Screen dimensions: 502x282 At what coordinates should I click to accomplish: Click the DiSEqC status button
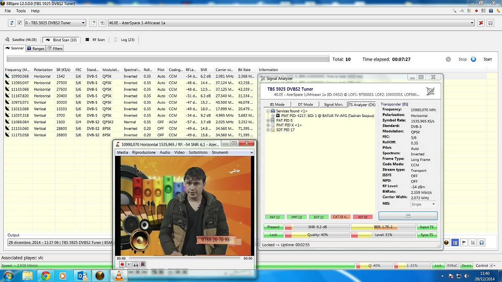pos(452,265)
